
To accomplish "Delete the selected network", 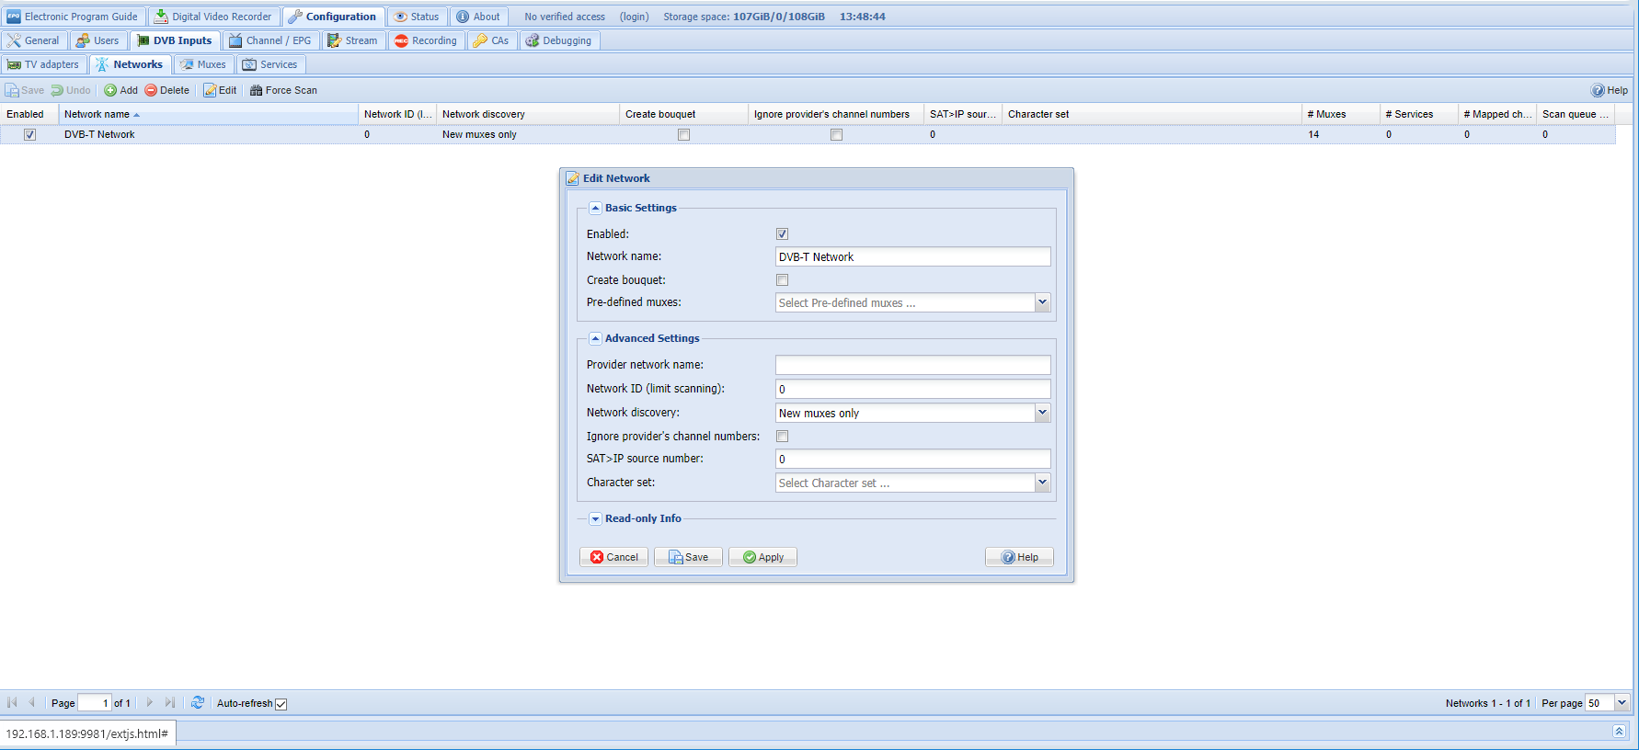I will (166, 90).
